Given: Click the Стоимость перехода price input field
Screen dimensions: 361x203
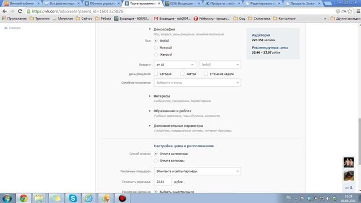Looking at the screenshot, I should tap(163, 182).
